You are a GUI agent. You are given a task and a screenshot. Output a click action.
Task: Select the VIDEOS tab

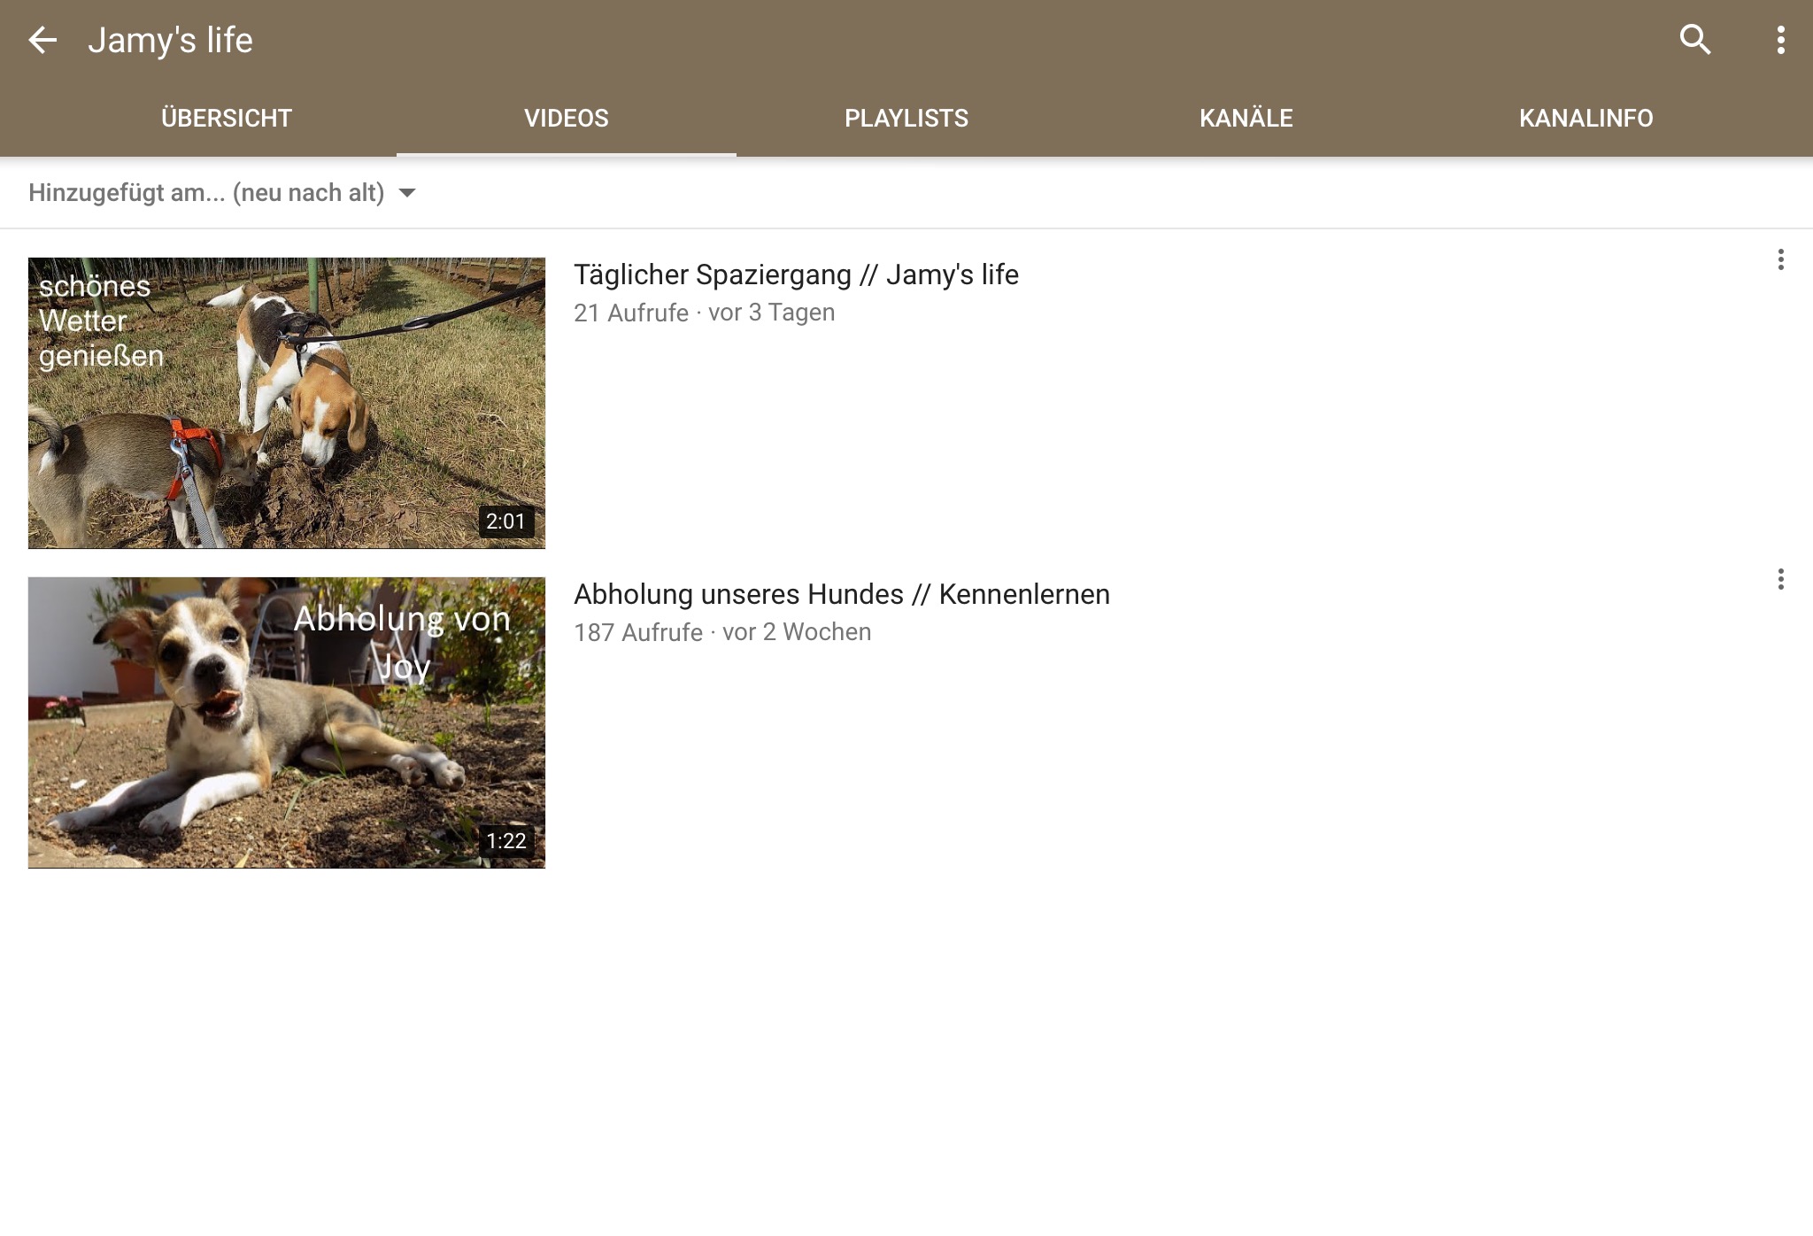567,118
